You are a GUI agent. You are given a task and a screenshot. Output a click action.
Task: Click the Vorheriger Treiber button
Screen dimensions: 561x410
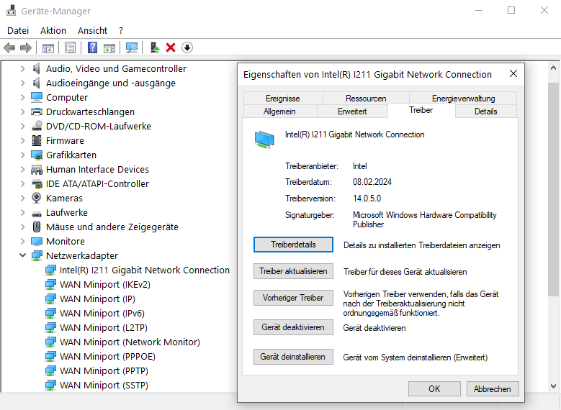click(x=293, y=298)
